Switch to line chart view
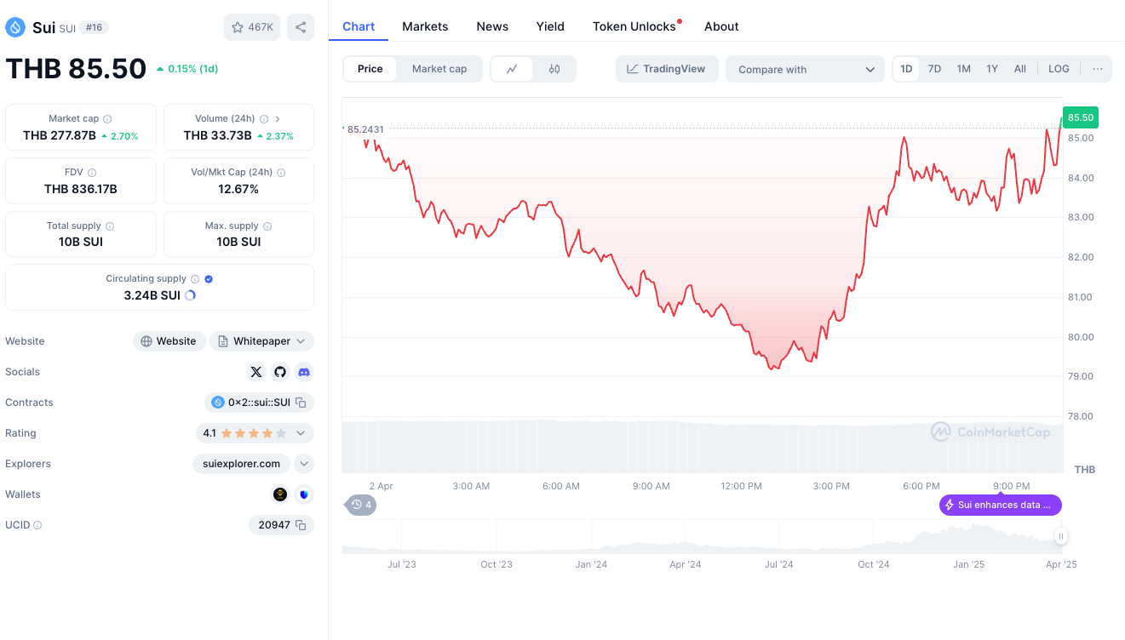Viewport: 1125px width, 640px height. pyautogui.click(x=512, y=69)
